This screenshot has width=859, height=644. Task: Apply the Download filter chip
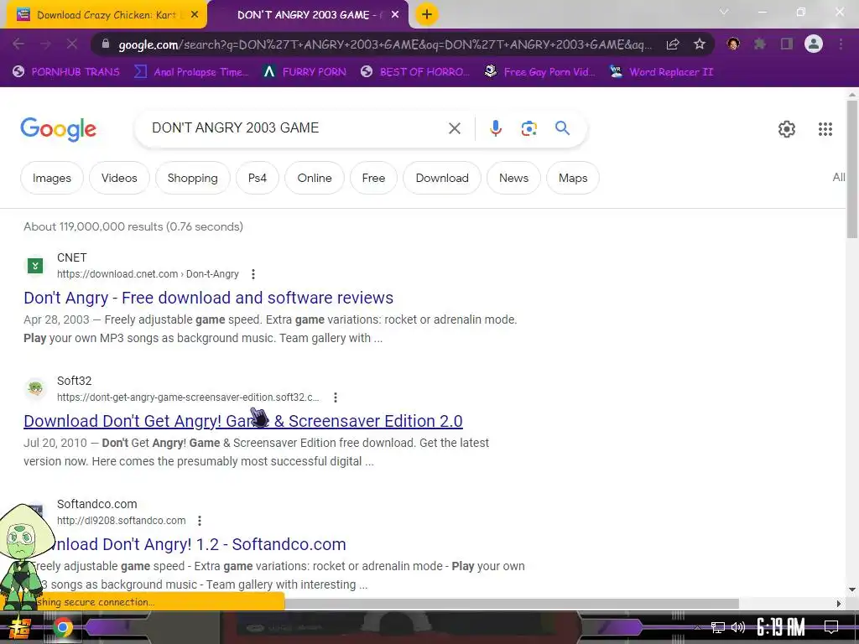442,178
